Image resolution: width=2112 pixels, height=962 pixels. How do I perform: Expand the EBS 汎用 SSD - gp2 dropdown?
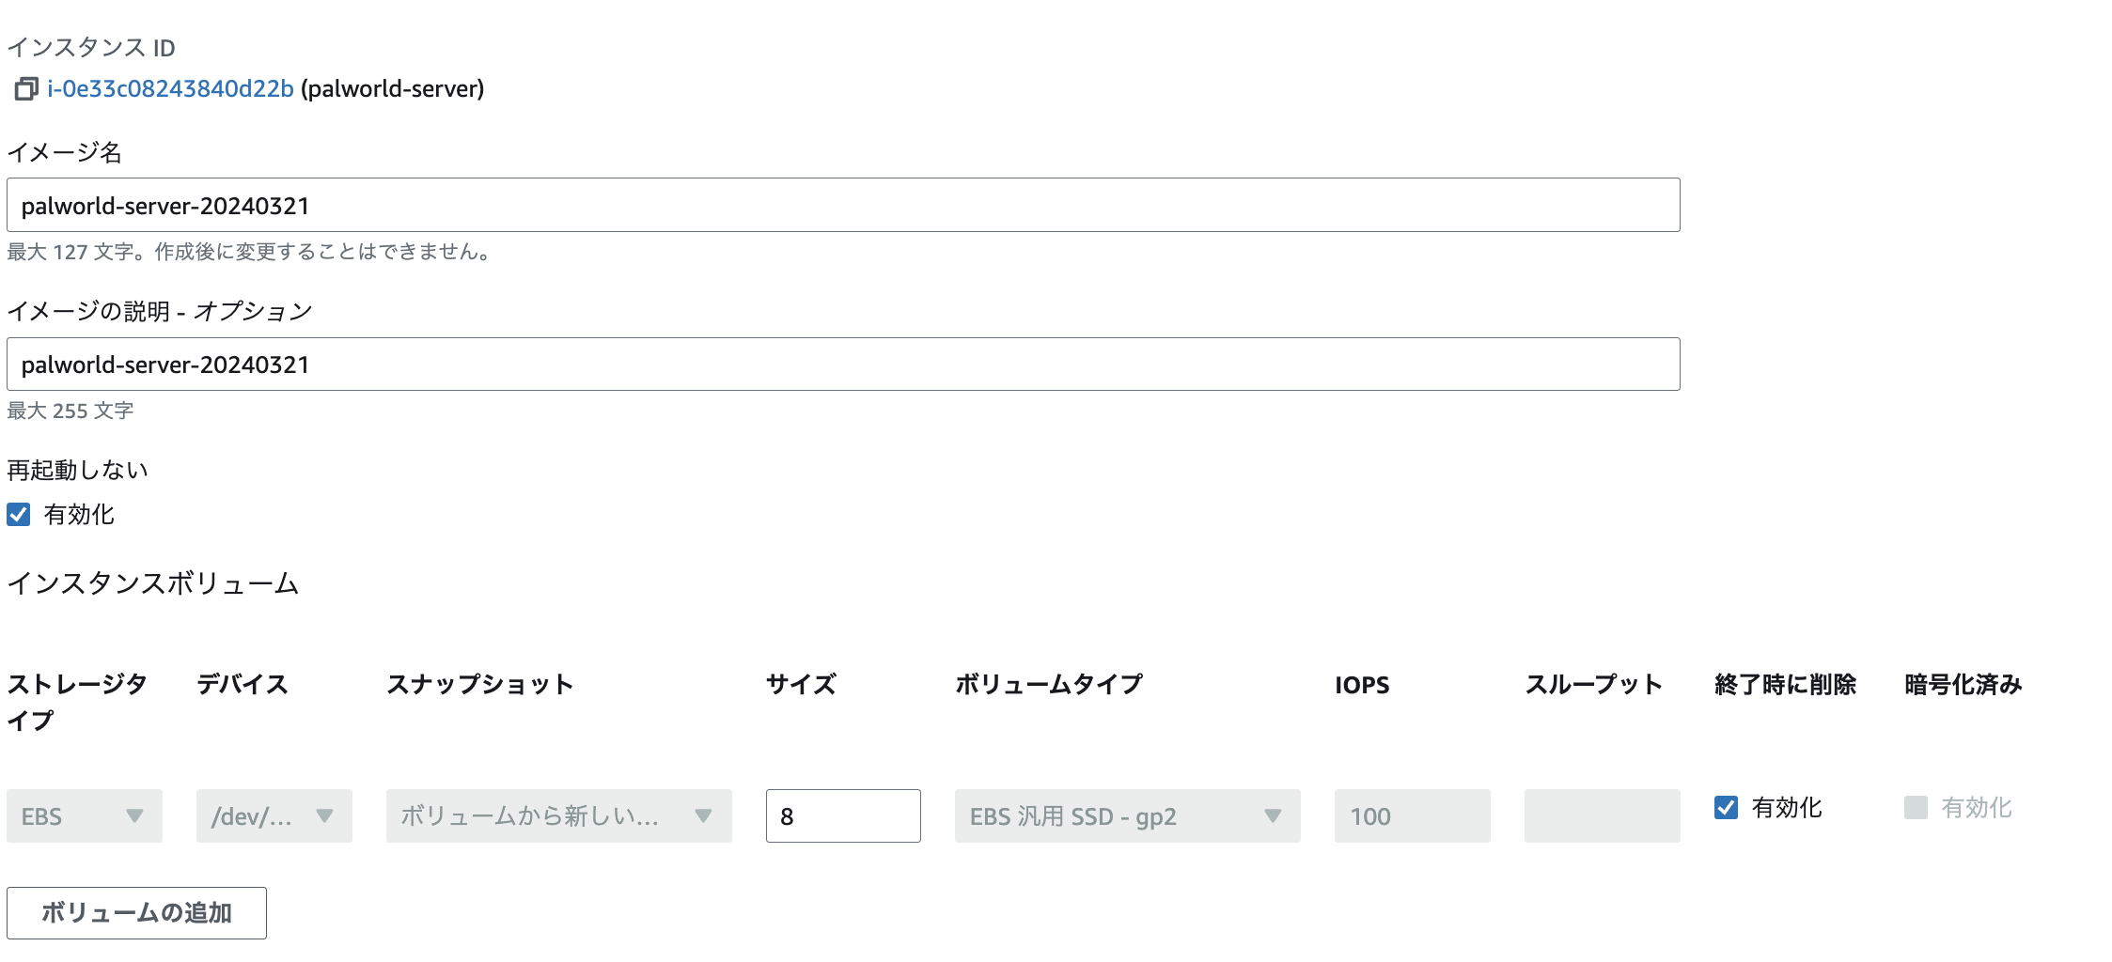coord(1127,816)
